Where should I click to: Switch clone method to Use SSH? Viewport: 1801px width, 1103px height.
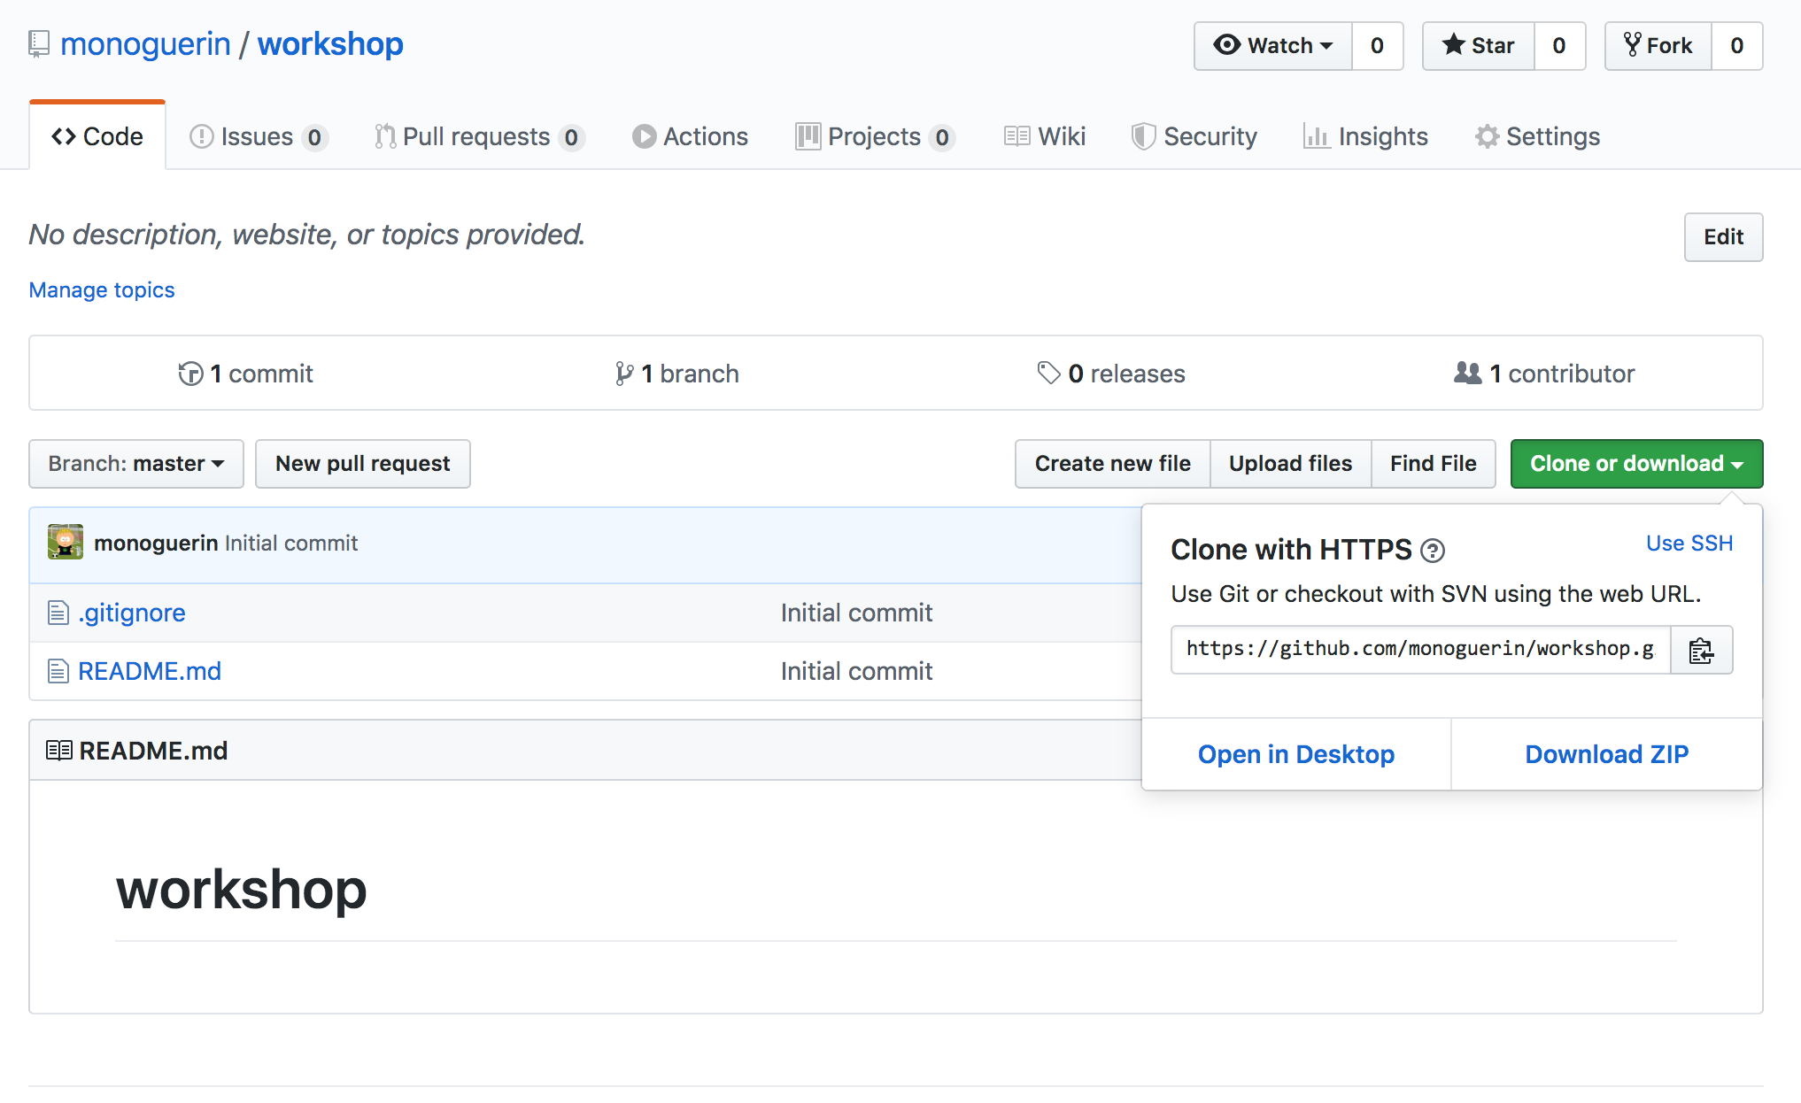1689,544
